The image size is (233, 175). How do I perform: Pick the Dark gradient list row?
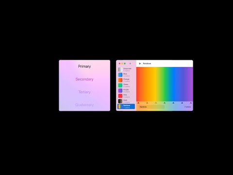pos(126,101)
